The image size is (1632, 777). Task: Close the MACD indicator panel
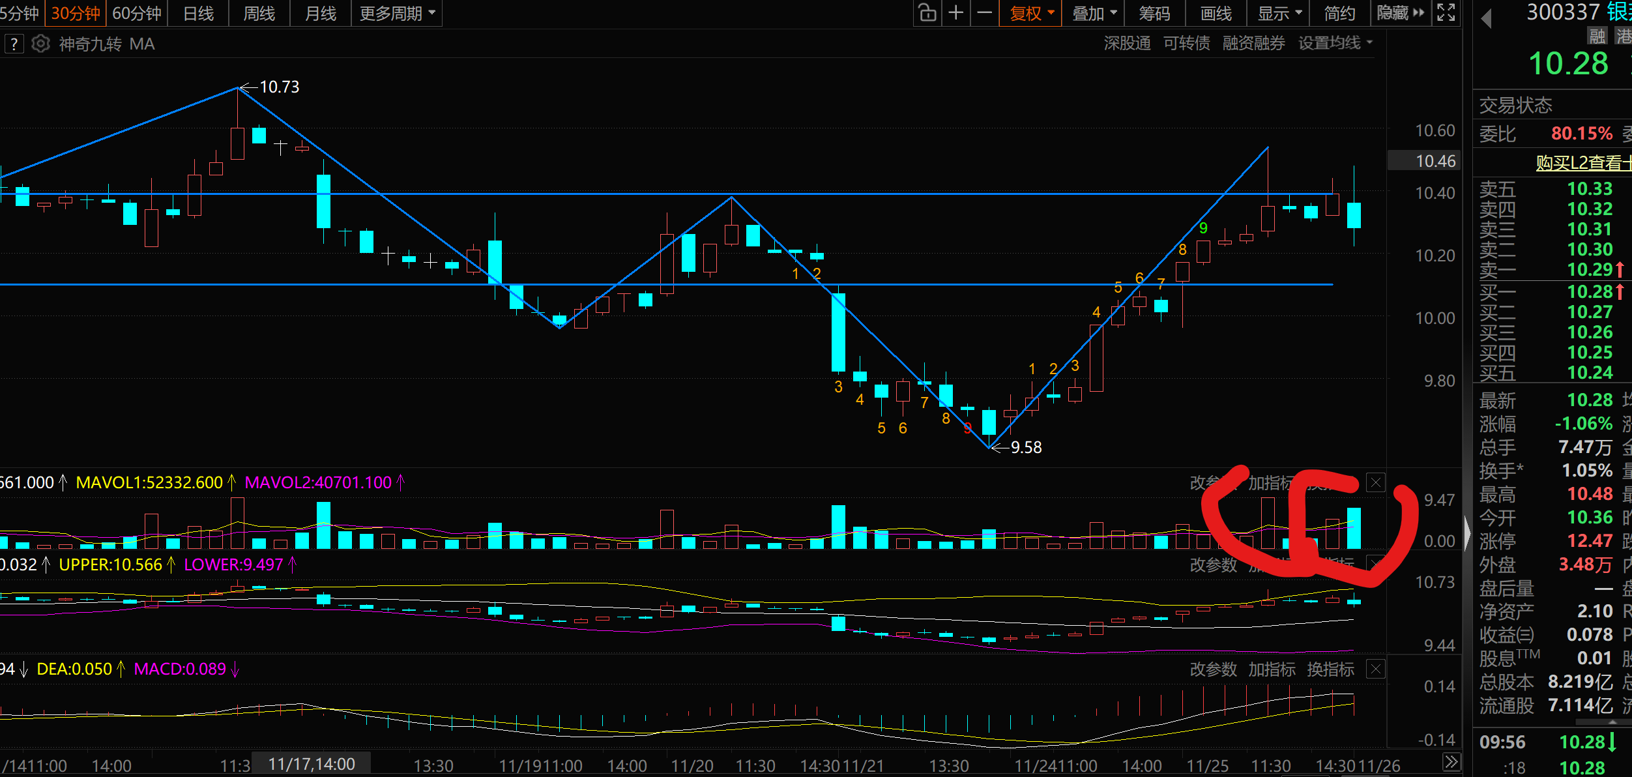click(1376, 669)
